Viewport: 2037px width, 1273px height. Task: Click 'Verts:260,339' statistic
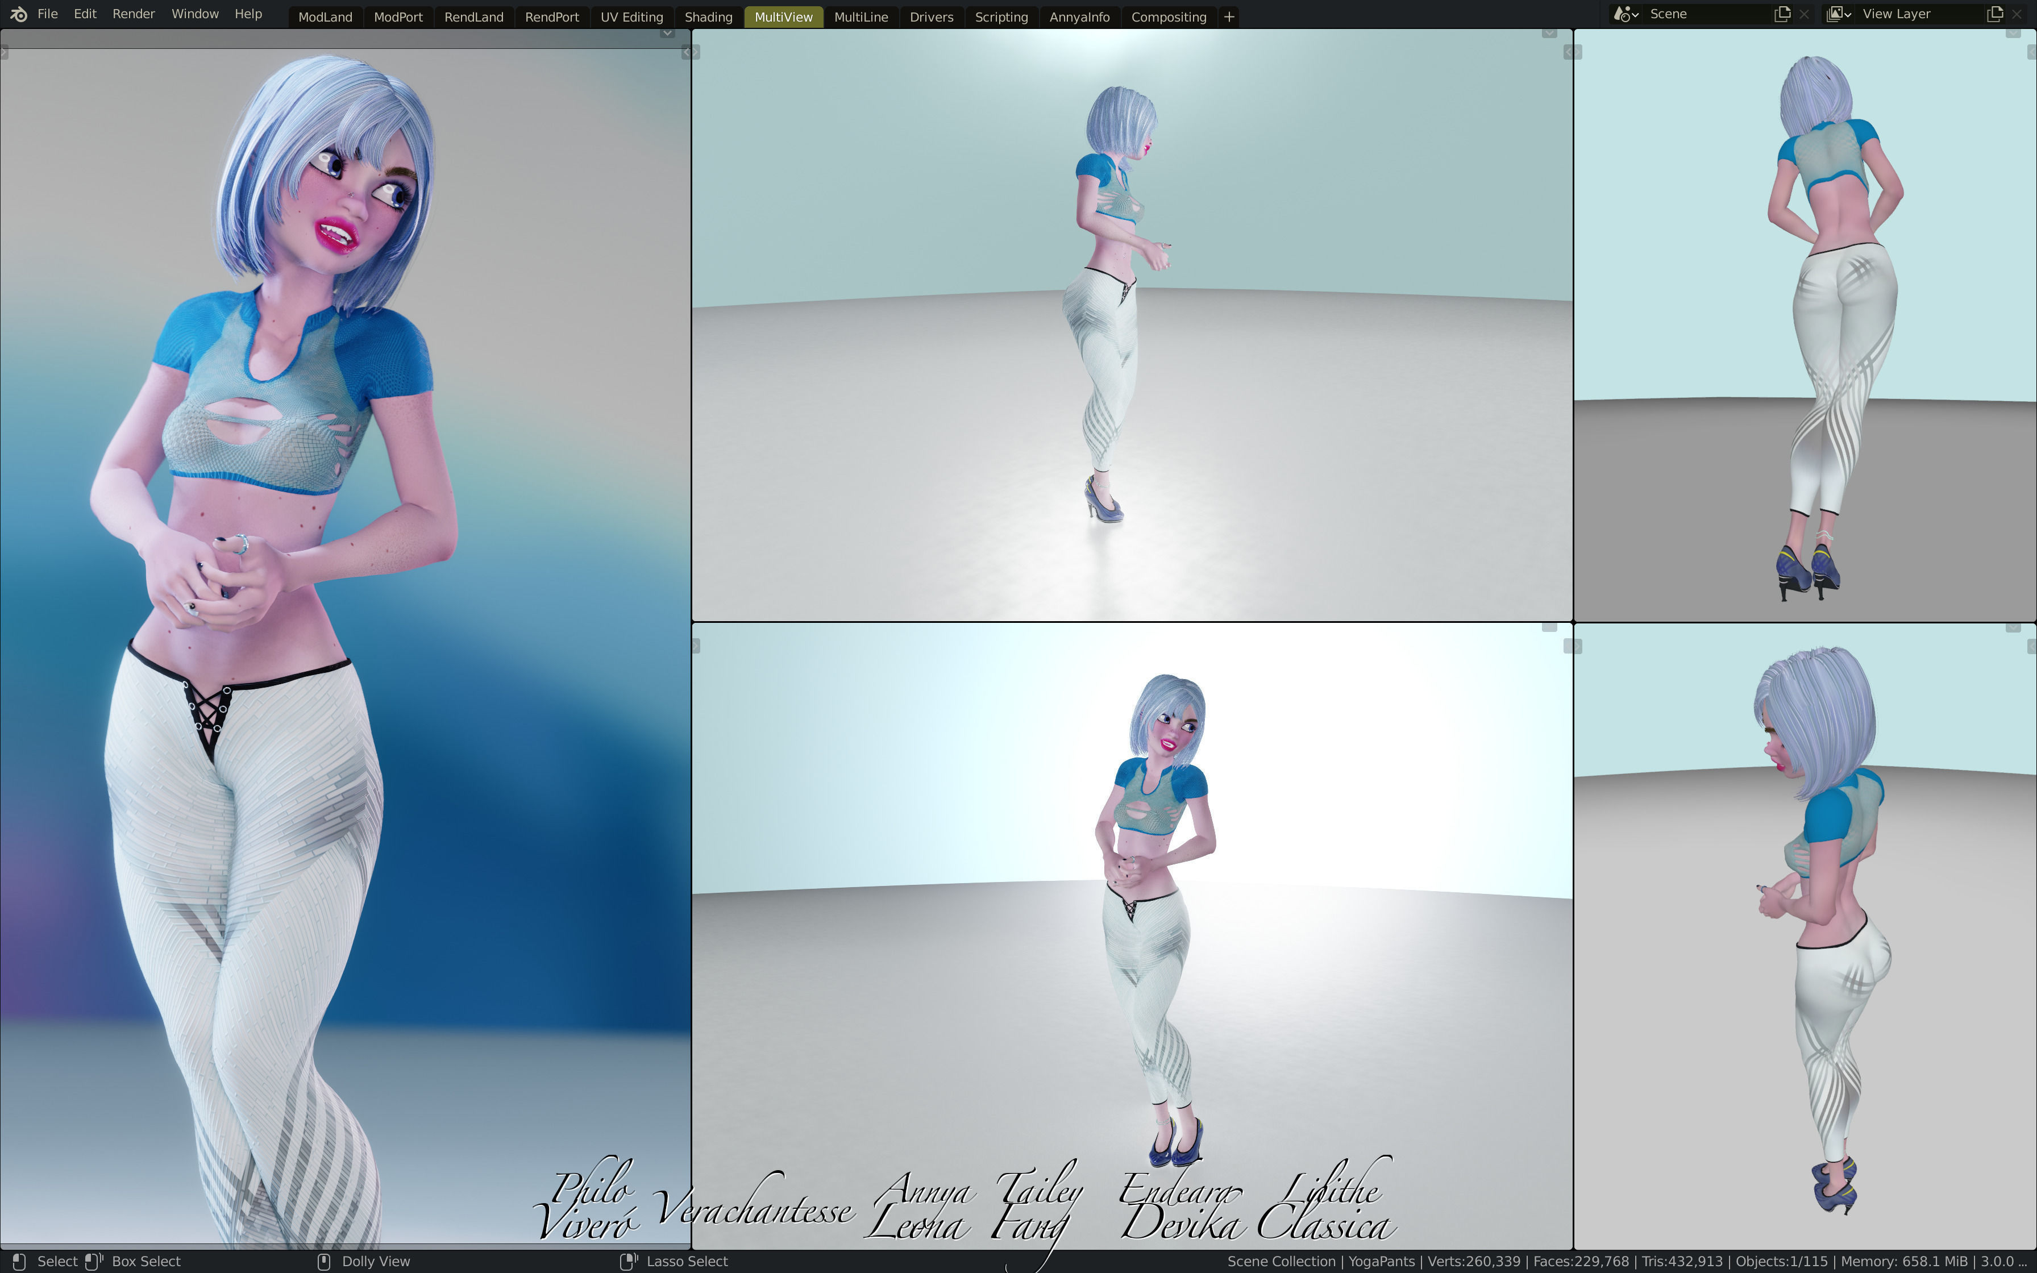coord(1474,1261)
